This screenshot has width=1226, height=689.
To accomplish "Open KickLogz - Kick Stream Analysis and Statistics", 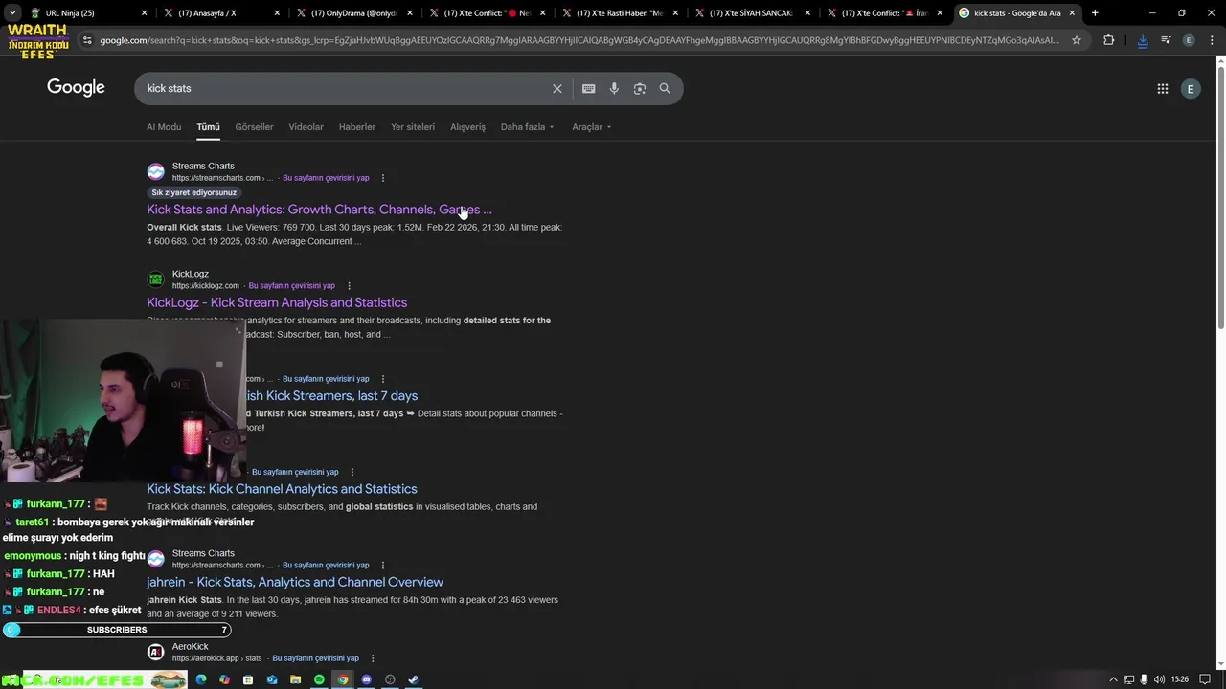I will 277,302.
